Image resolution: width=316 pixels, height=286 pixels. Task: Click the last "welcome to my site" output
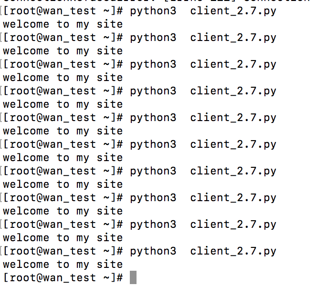(63, 264)
